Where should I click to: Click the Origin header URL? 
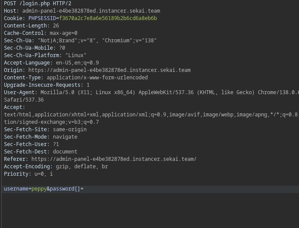(x=109, y=70)
